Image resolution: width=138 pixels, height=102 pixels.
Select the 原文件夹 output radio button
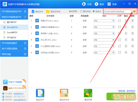tap(81, 11)
